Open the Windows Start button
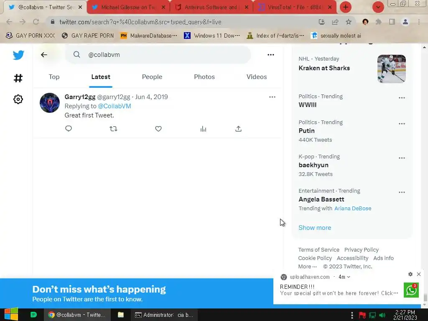 click(x=11, y=314)
